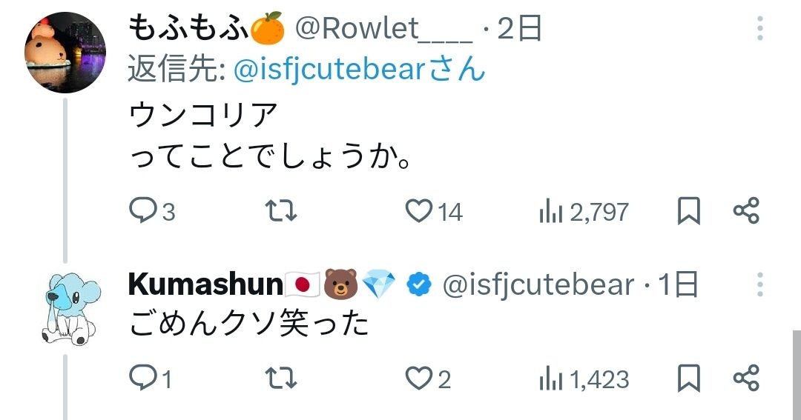The width and height of the screenshot is (801, 420).
Task: Share Kumashun's reply tweet
Action: 746,379
